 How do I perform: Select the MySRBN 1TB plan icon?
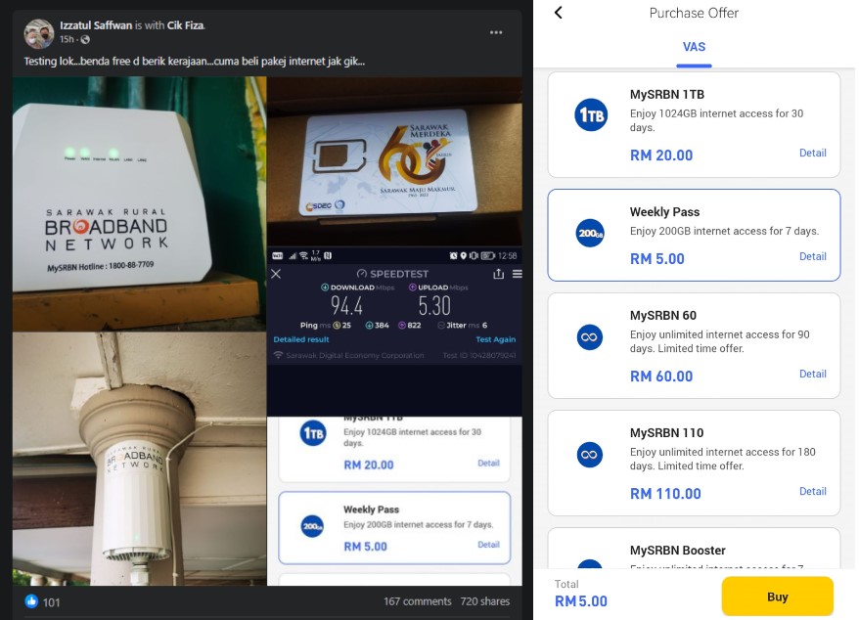591,115
